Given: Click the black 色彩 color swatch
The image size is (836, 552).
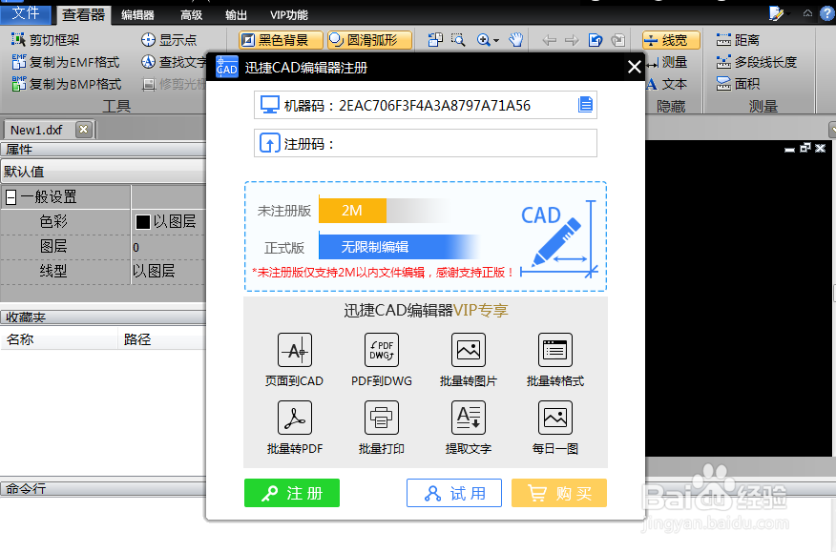Looking at the screenshot, I should click(143, 221).
